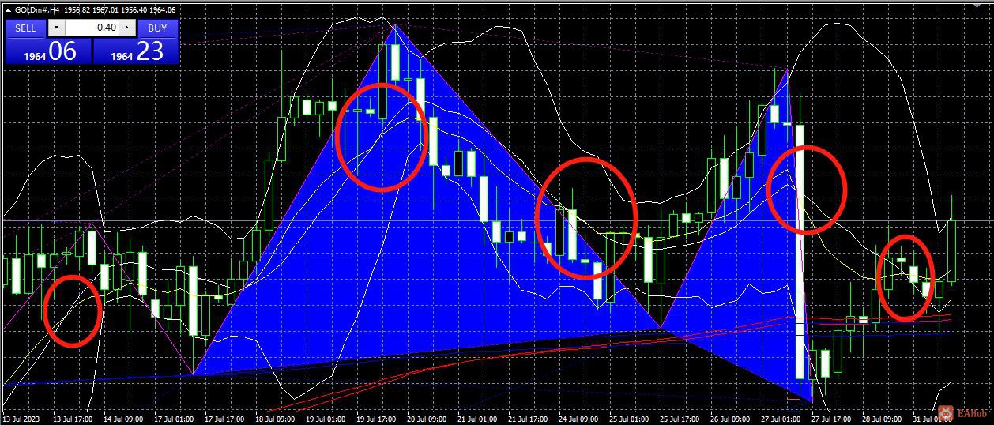Decrease the lot volume with down arrow
The image size is (994, 425).
56,28
